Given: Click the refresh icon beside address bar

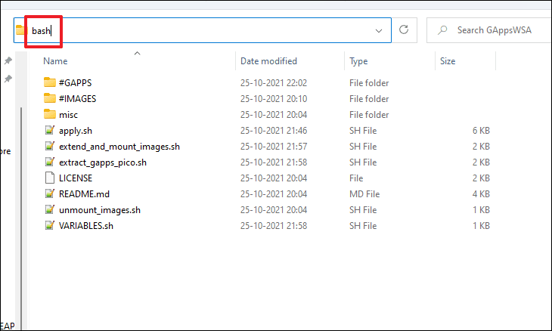Looking at the screenshot, I should tap(404, 30).
